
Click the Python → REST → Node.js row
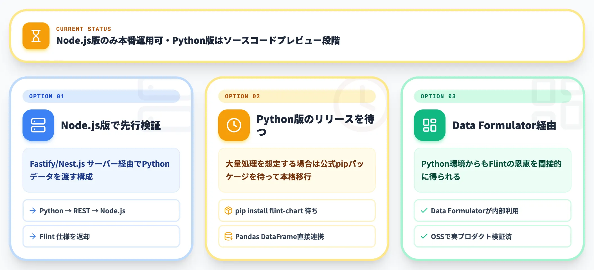click(x=101, y=210)
